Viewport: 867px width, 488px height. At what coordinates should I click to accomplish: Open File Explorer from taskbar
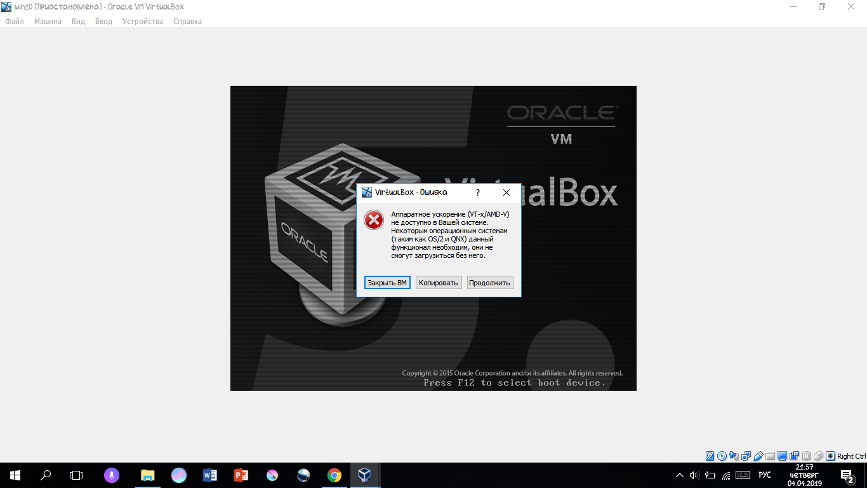pos(148,475)
